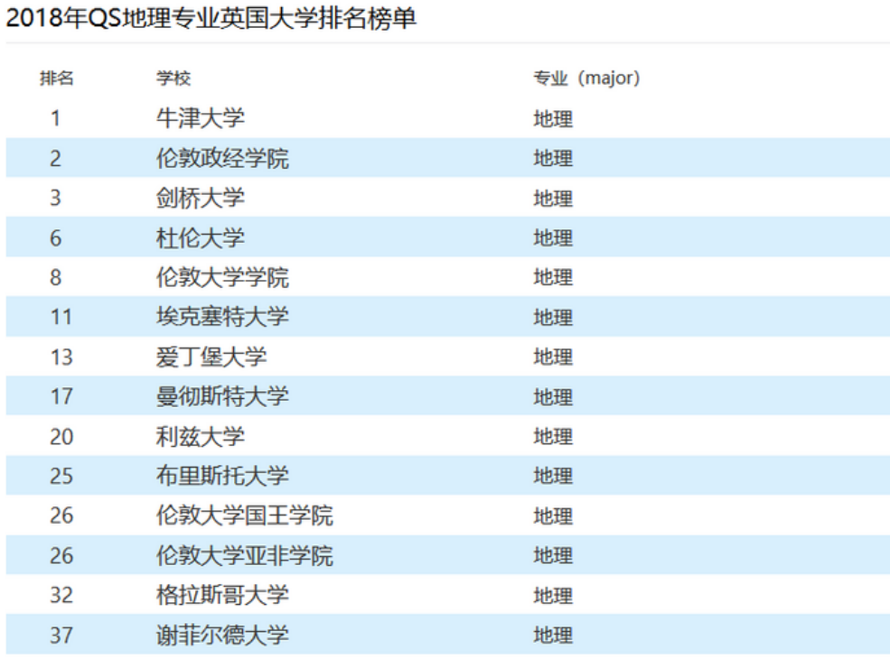Click the 排名 column header
Screen dimensions: 890x659
(x=56, y=78)
